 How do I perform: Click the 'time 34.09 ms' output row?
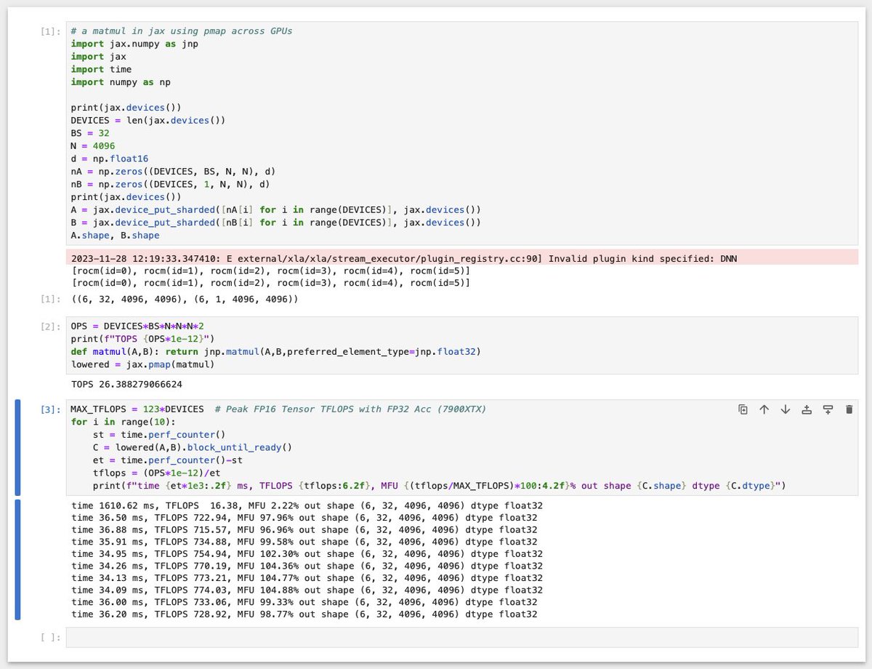[x=307, y=590]
